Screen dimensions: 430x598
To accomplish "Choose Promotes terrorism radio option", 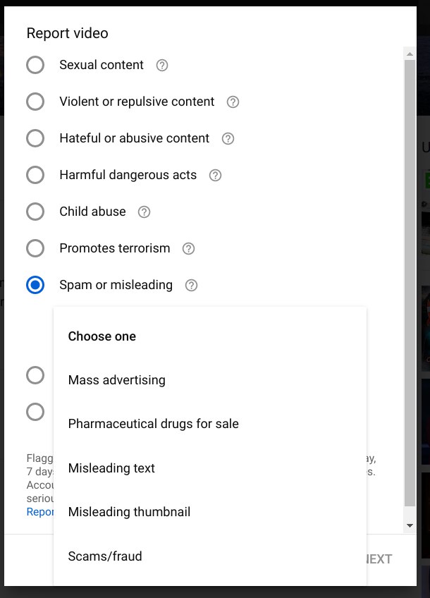I will click(x=35, y=248).
